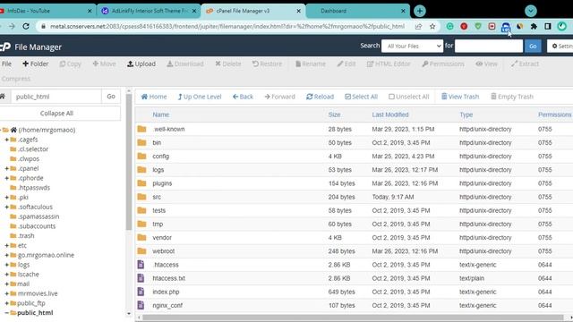Sort files by Type column
Screen dimensions: 573x322
click(x=466, y=114)
